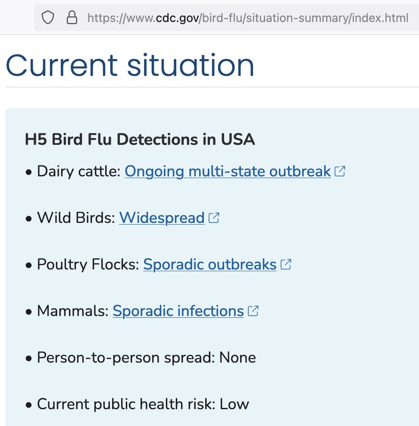Open site information via the padlock icon
The height and width of the screenshot is (426, 419).
71,18
